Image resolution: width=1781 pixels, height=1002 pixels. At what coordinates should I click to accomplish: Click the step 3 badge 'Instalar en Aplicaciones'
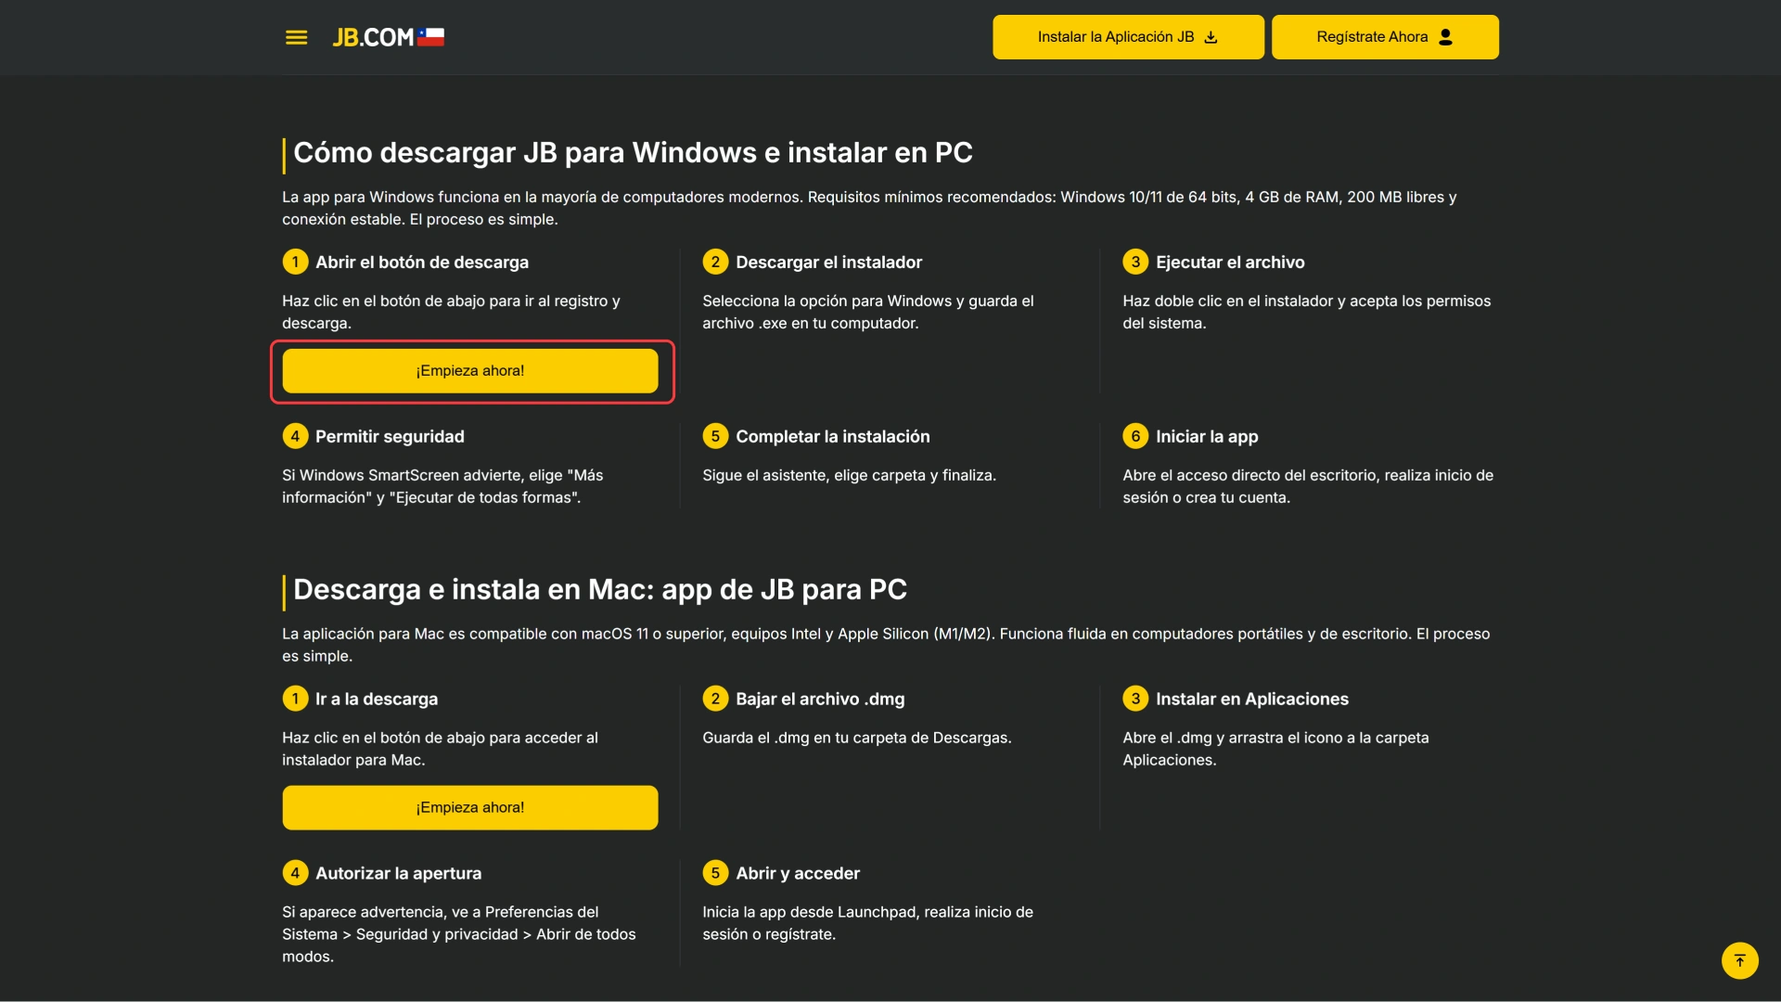[1135, 699]
